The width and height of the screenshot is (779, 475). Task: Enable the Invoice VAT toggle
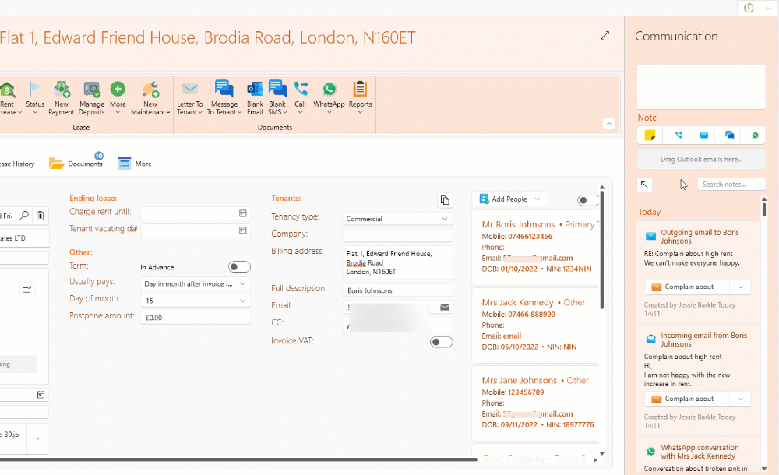442,342
